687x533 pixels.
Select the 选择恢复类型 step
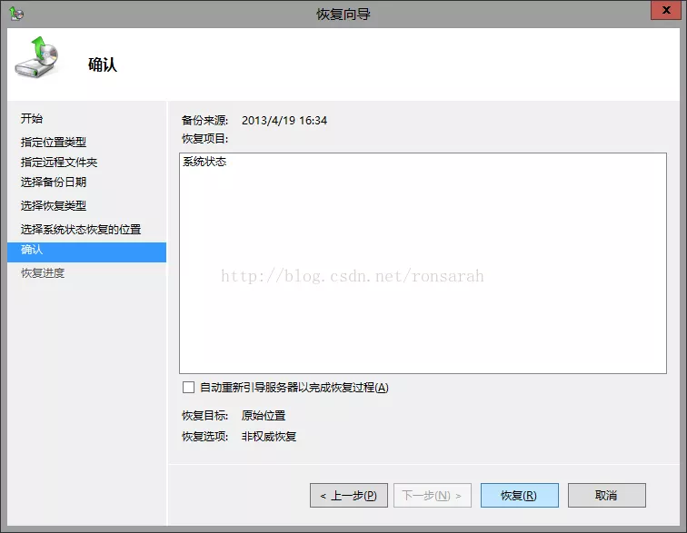(54, 206)
